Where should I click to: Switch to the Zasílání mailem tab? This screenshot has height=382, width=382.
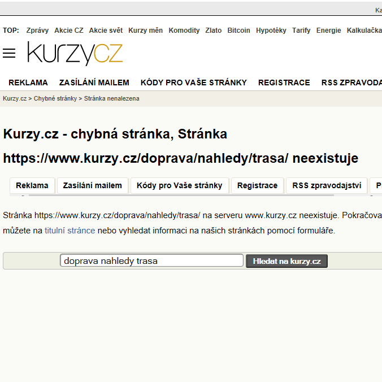click(x=92, y=186)
